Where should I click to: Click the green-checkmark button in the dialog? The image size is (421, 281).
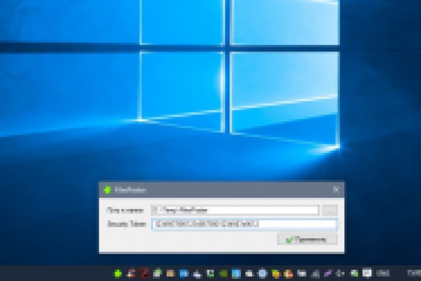[307, 239]
